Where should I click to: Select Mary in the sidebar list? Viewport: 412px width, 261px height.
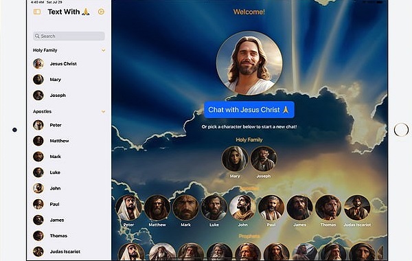tap(69, 80)
